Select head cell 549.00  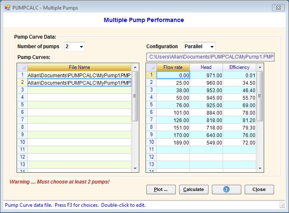point(206,142)
